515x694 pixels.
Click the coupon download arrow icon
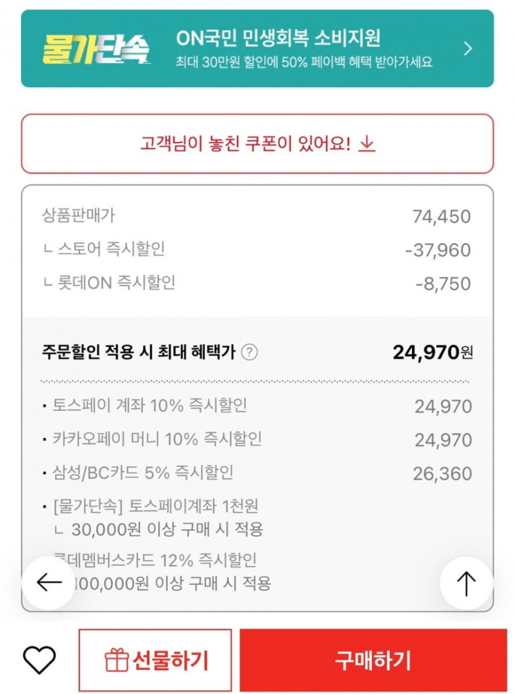(x=367, y=144)
